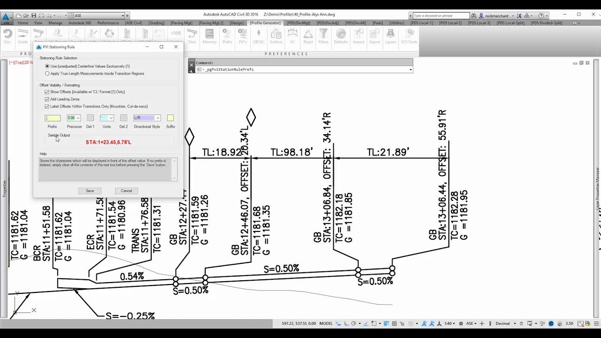601x338 pixels.
Task: Open the vertical Properties palette tab
Action: (4, 188)
